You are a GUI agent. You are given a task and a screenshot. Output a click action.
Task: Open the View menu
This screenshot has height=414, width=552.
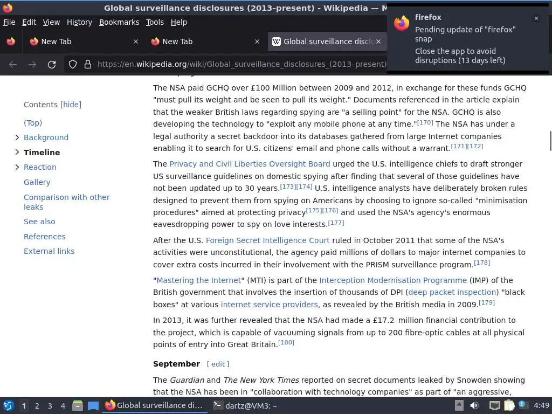(x=51, y=22)
